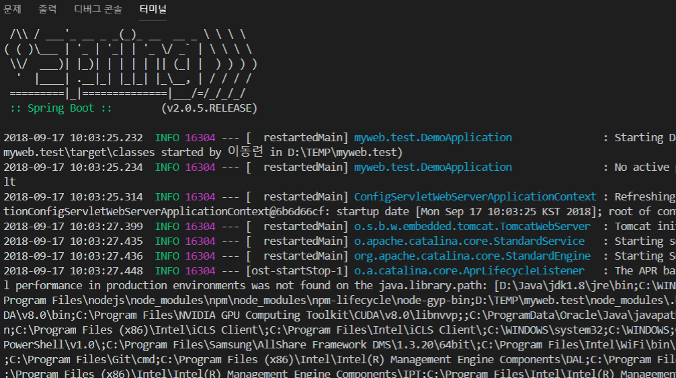
Task: Switch to the 문제 tab
Action: [13, 9]
